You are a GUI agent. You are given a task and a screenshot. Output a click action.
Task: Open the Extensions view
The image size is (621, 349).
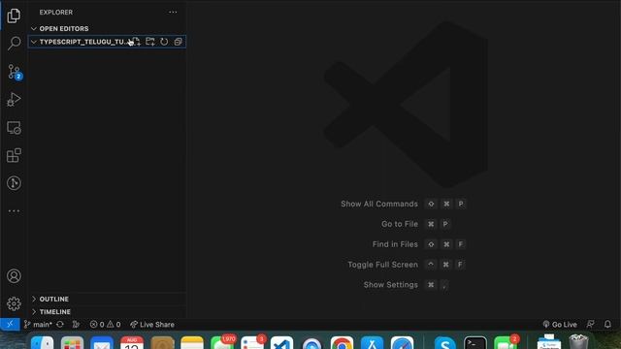click(14, 155)
